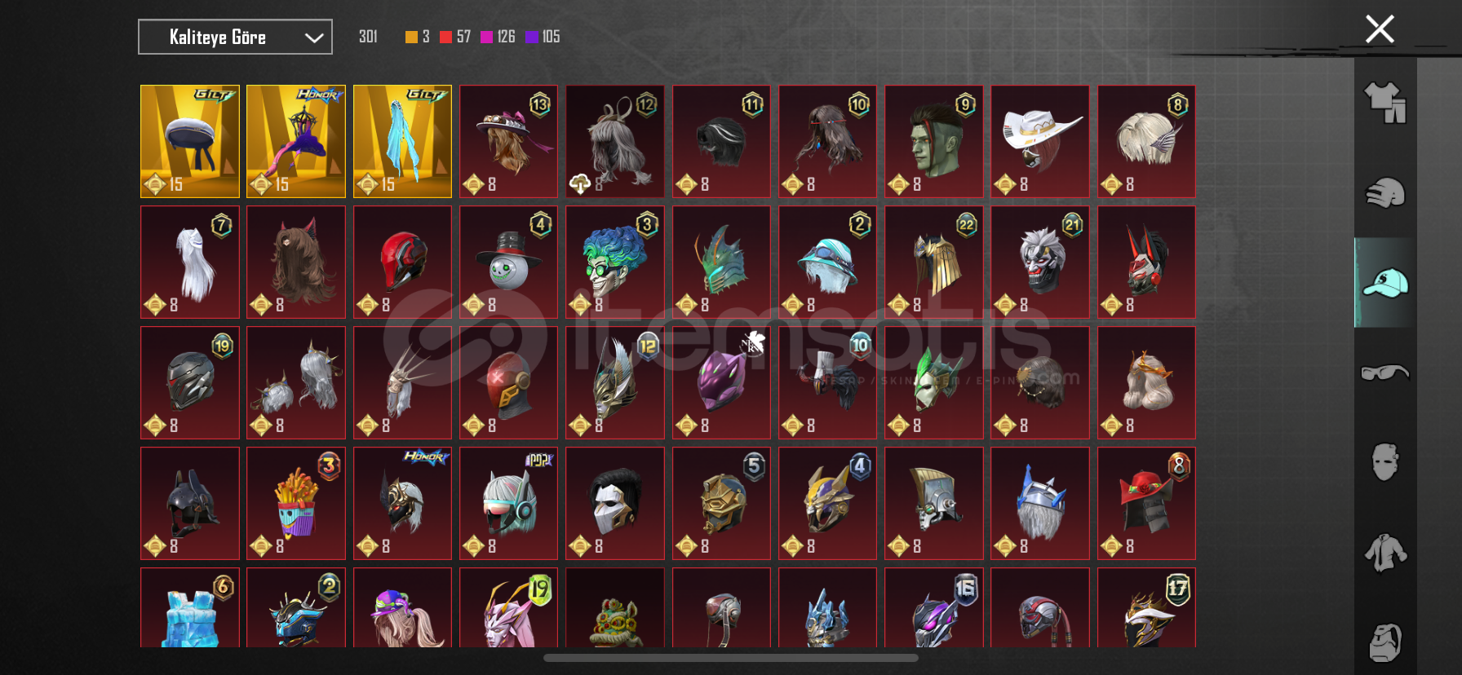Expand sorting options via chevron arrow
The image size is (1462, 675).
pyautogui.click(x=314, y=37)
